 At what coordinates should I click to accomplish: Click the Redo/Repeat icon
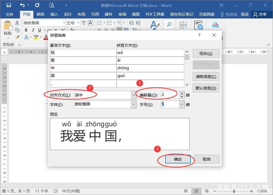37,5
